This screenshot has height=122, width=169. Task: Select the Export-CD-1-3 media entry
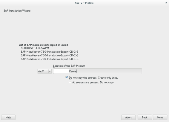click(x=50, y=59)
